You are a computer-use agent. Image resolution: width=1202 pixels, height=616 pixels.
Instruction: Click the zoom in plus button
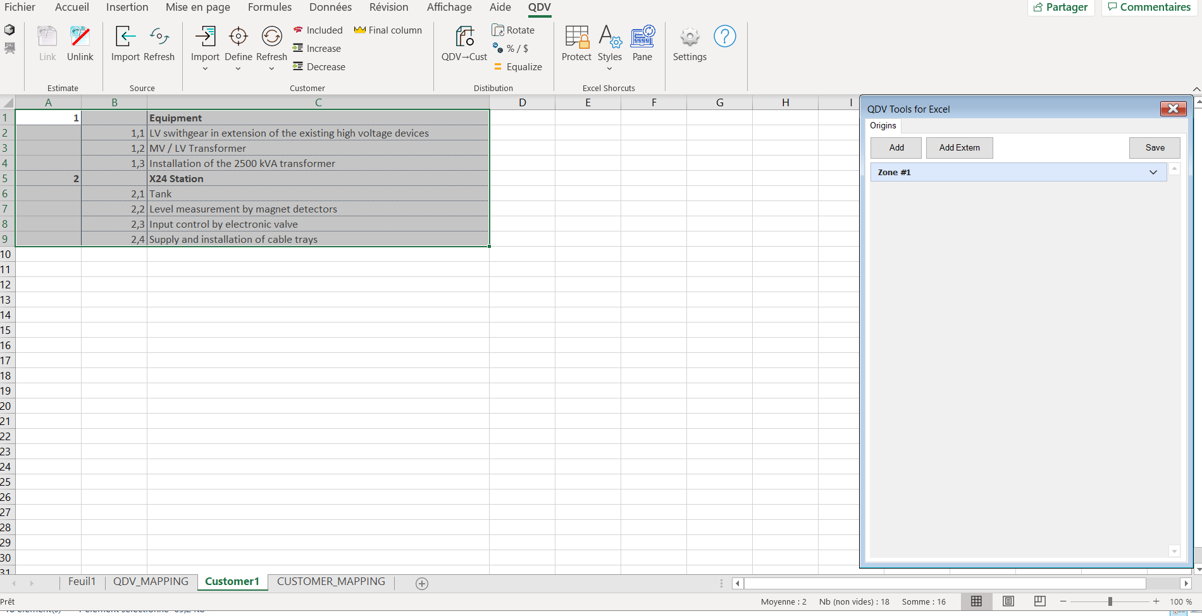click(x=1156, y=601)
